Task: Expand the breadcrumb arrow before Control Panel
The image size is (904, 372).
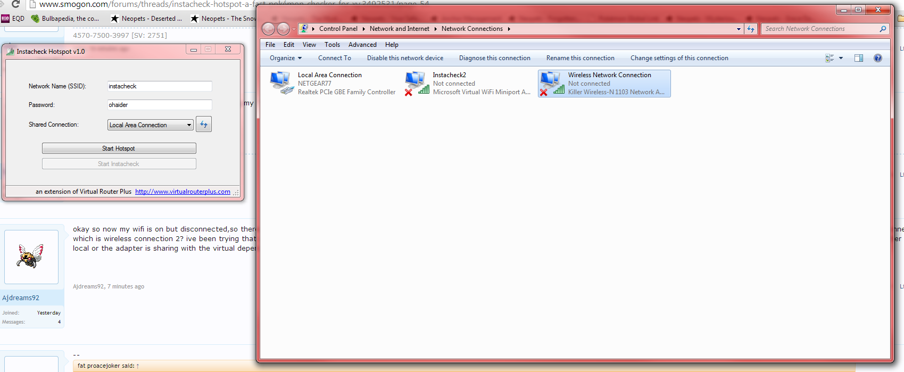Action: point(313,29)
